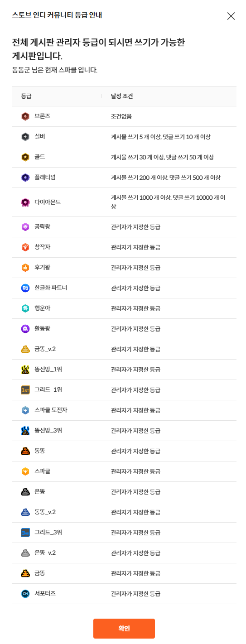Click the 달성 조건 column header
The image size is (246, 644).
[x=122, y=96]
